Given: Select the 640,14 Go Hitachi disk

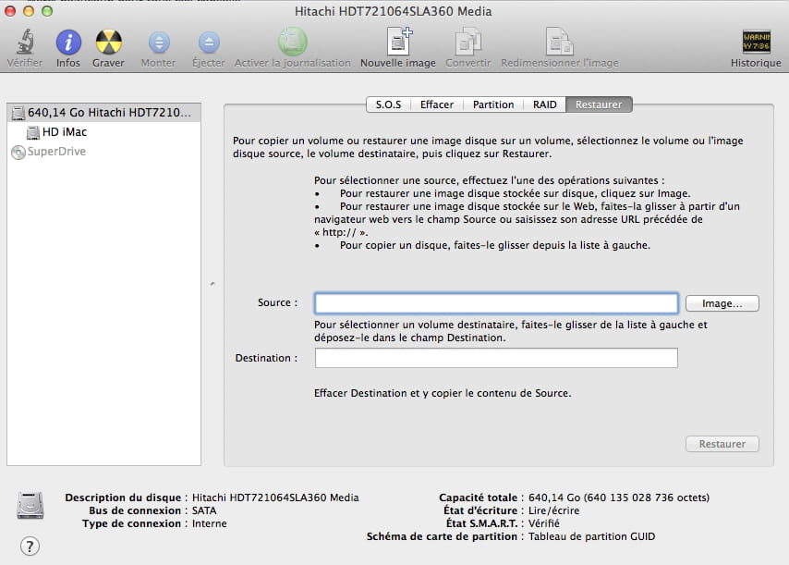Looking at the screenshot, I should (103, 112).
